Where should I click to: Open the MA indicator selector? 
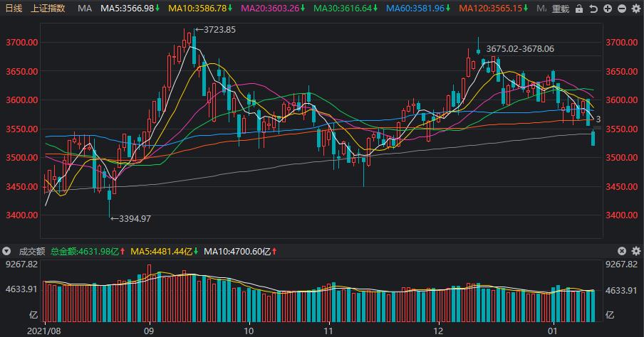[85, 9]
